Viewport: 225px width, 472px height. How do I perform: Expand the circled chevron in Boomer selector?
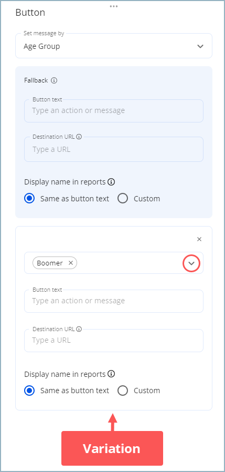pos(191,263)
